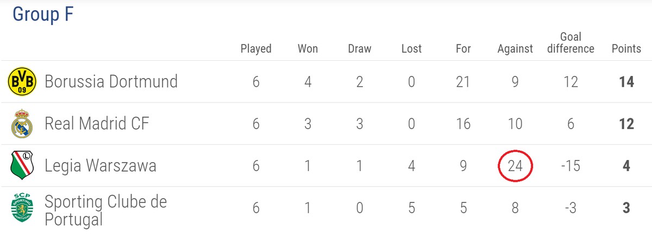This screenshot has width=652, height=236.
Task: Click the Draw column header
Action: (x=360, y=49)
